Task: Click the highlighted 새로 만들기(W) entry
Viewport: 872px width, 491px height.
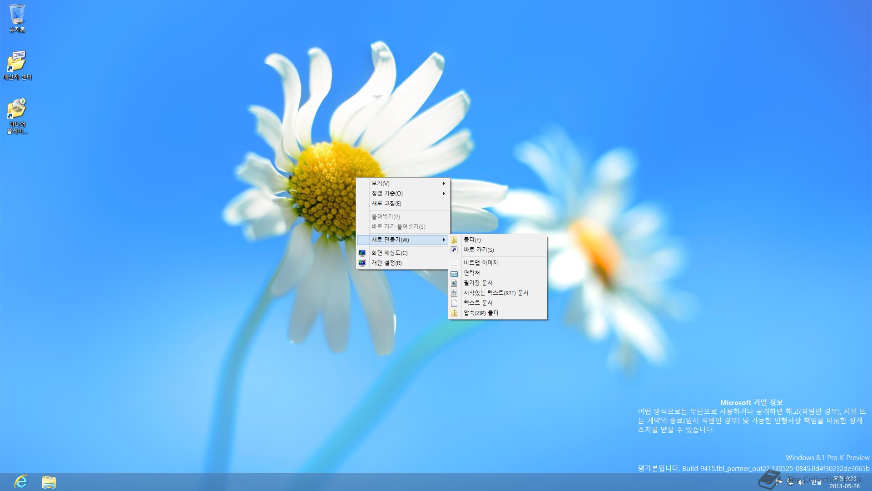Action: click(403, 240)
